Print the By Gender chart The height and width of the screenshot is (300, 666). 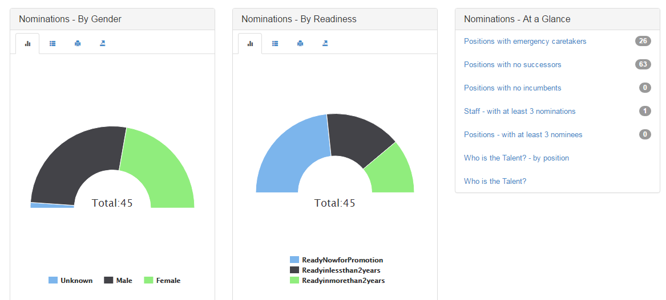78,43
